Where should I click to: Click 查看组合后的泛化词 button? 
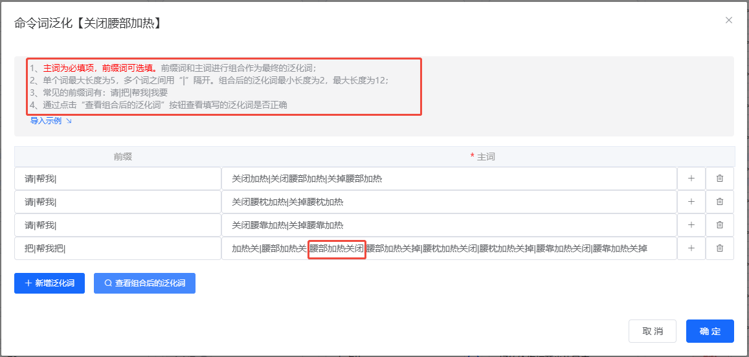pyautogui.click(x=144, y=283)
